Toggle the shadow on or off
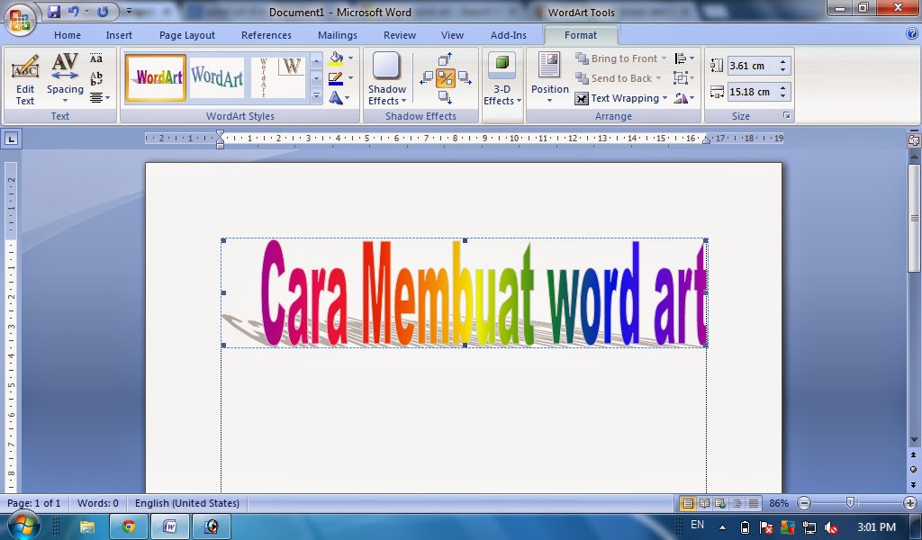This screenshot has height=540, width=922. coord(447,76)
